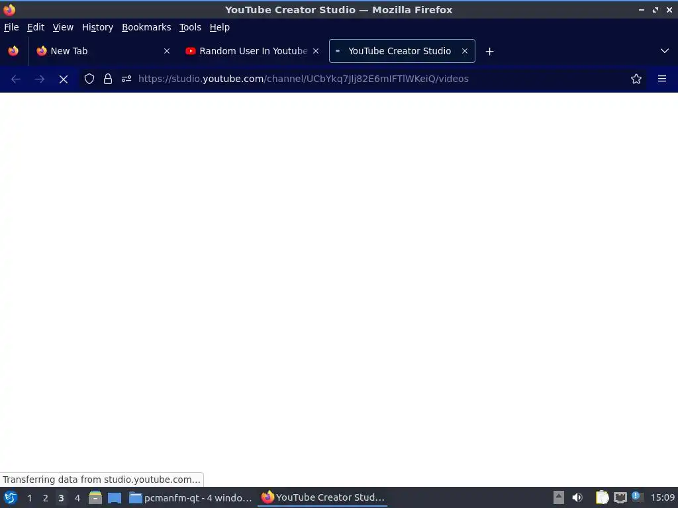678x508 pixels.
Task: Open the Firefox View icon
Action: click(13, 51)
